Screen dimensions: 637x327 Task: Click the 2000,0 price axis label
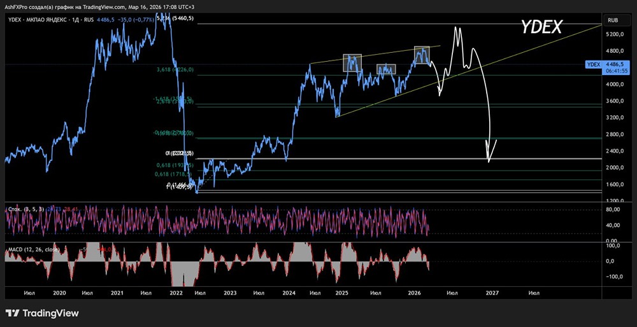pyautogui.click(x=615, y=167)
